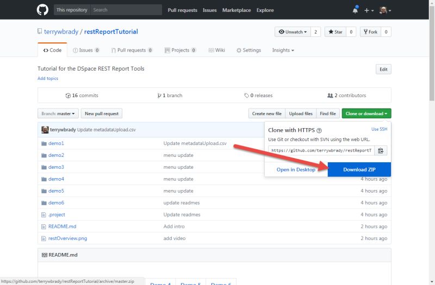Image resolution: width=435 pixels, height=285 pixels.
Task: Click the 'add video' commit message
Action: (x=175, y=238)
